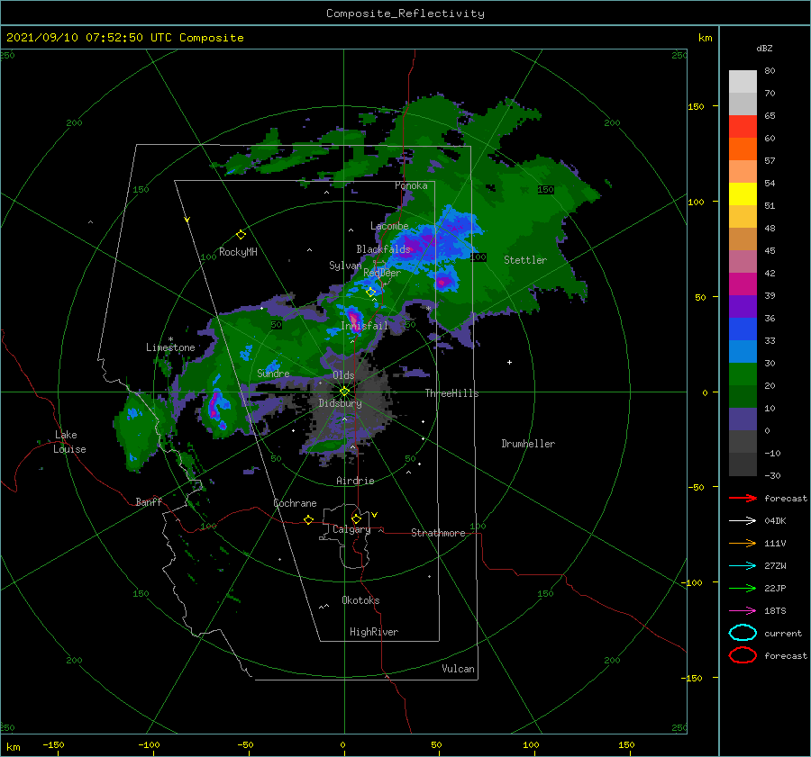Image resolution: width=811 pixels, height=757 pixels.
Task: Select the royal blue 33-36 dBZ swatch
Action: [743, 329]
